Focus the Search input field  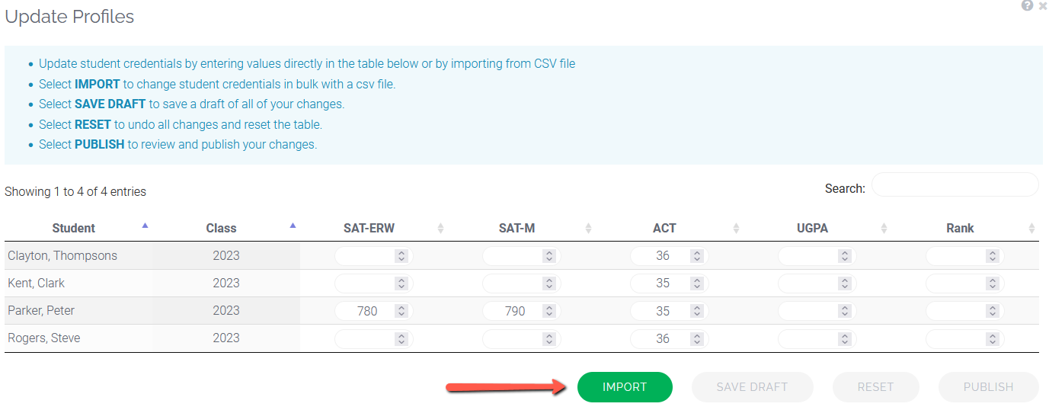[955, 185]
